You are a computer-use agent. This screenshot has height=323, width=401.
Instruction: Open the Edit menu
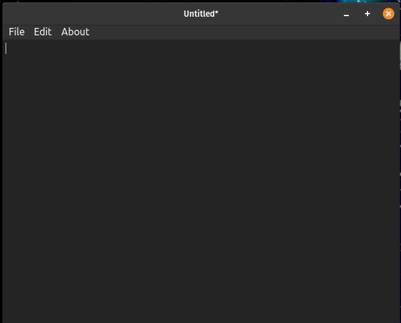[x=43, y=32]
